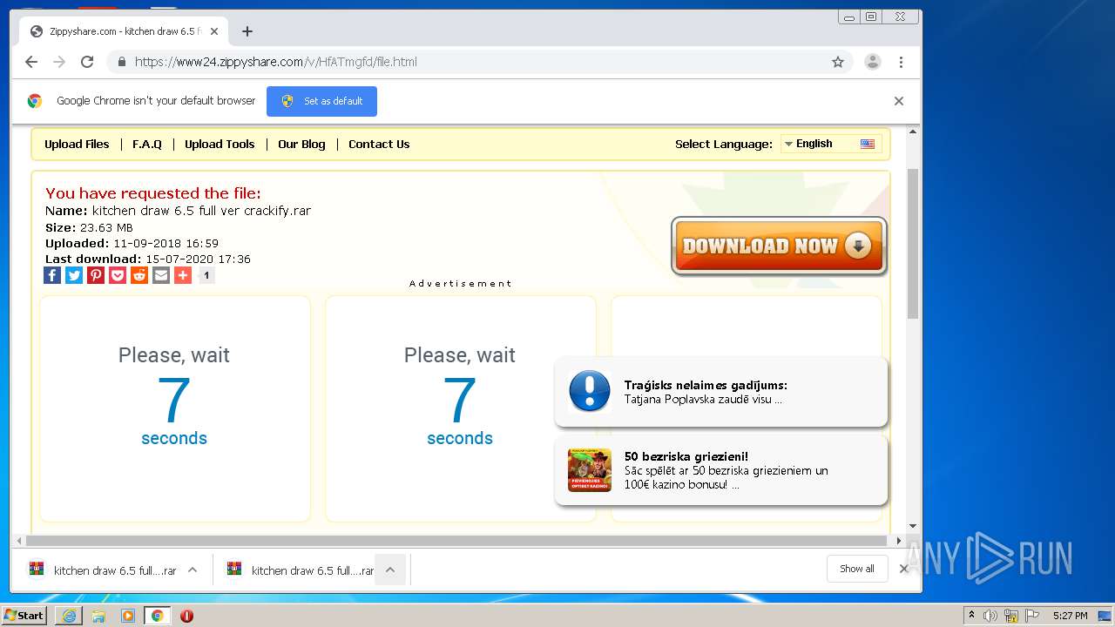This screenshot has height=627, width=1115.
Task: Click the vertical page scrollbar thumb
Action: tap(913, 244)
